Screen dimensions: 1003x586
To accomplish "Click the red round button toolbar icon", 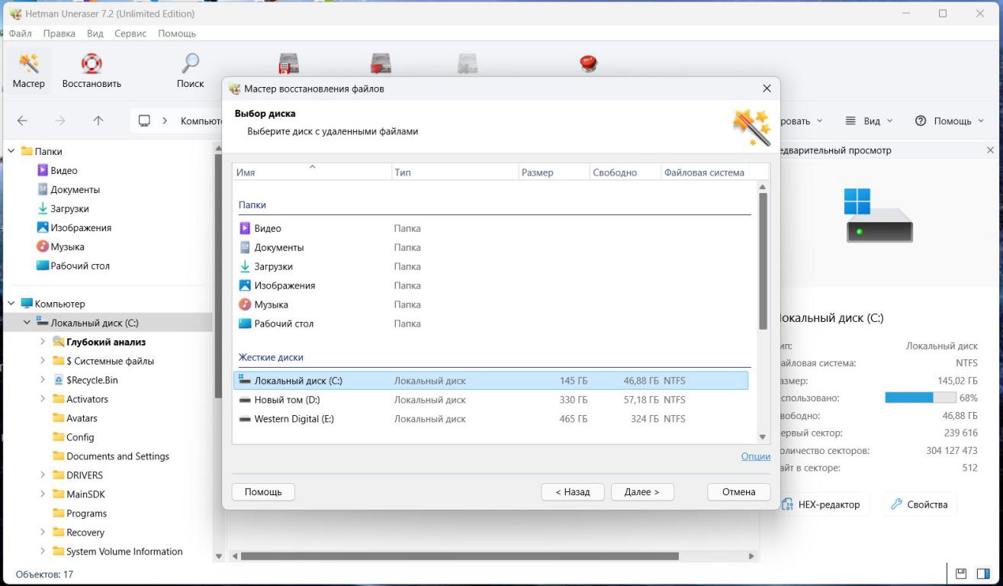I will pos(588,65).
